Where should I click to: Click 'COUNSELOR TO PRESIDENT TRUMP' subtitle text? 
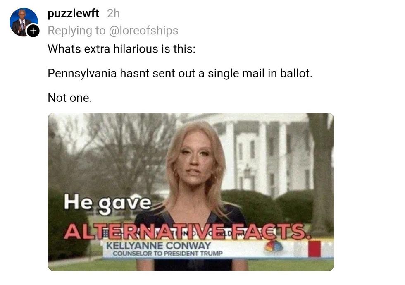coord(168,254)
